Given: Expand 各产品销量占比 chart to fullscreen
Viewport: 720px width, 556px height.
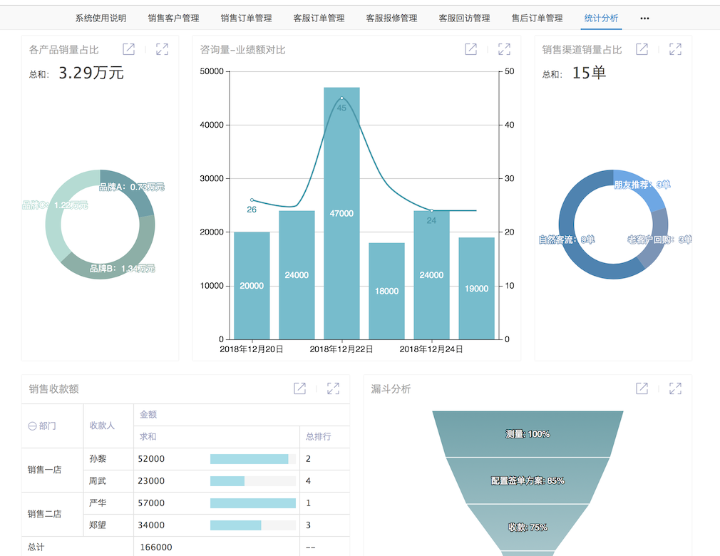Looking at the screenshot, I should pos(162,49).
